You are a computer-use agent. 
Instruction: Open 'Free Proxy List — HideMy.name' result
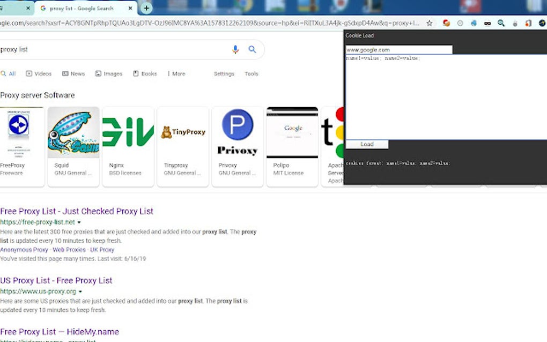coord(60,332)
